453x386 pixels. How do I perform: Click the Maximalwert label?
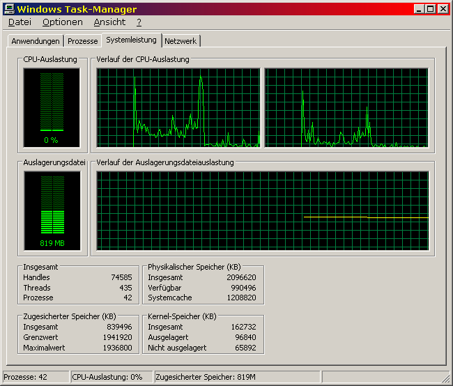tap(44, 348)
